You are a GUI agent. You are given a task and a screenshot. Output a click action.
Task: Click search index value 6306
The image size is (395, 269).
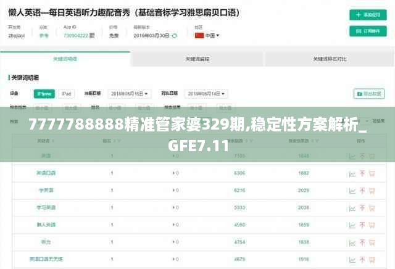click(x=239, y=173)
